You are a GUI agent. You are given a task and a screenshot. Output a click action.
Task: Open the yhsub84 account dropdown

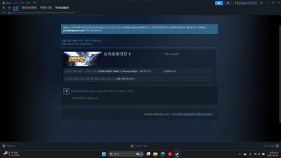pos(244,3)
